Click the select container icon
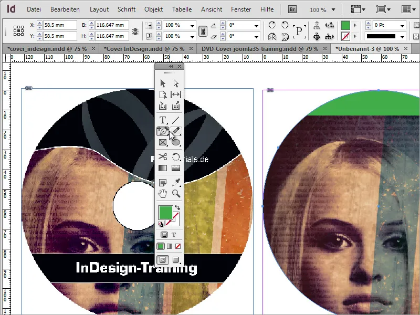Screen dimensions: 420x315 tap(317, 25)
